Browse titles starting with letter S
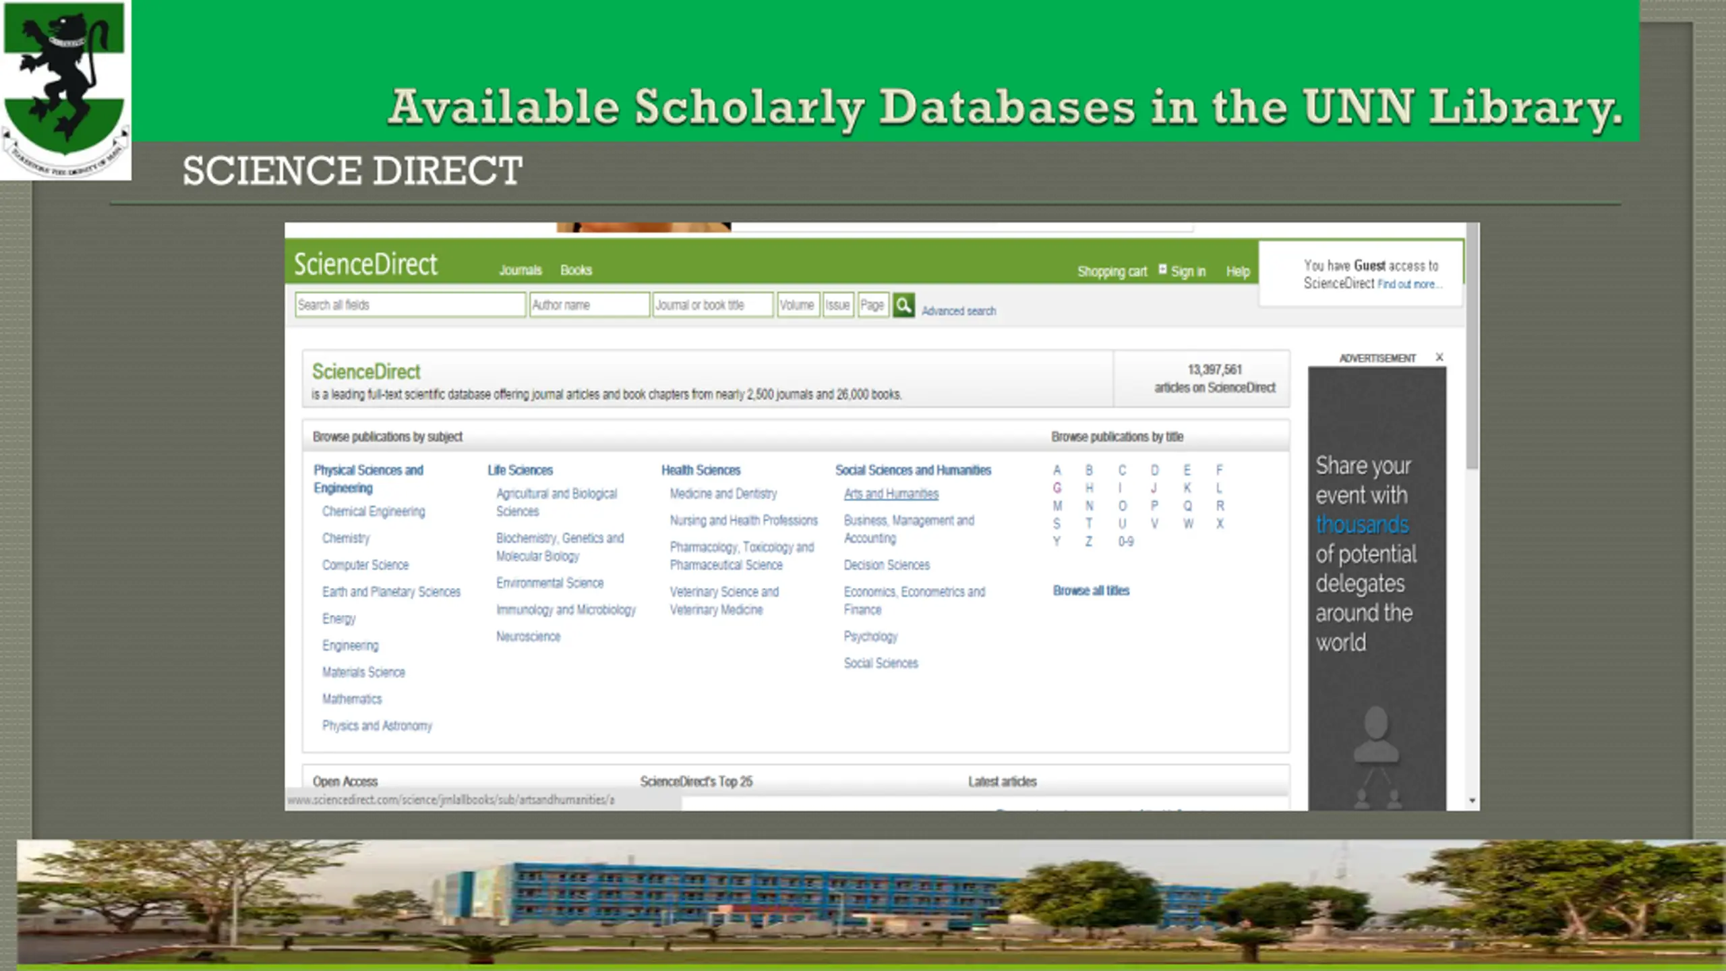1726x971 pixels. (x=1057, y=524)
